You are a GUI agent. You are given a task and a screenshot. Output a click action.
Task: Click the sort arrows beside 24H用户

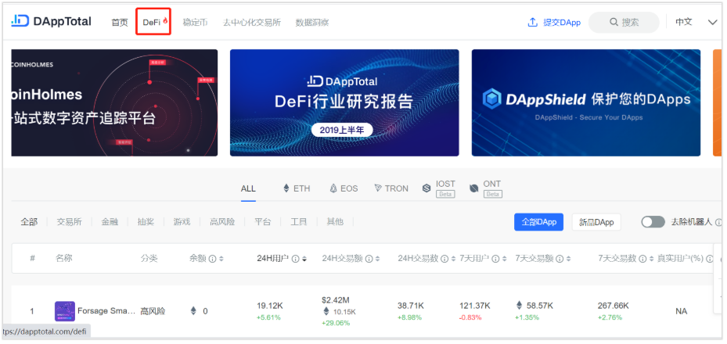(304, 259)
